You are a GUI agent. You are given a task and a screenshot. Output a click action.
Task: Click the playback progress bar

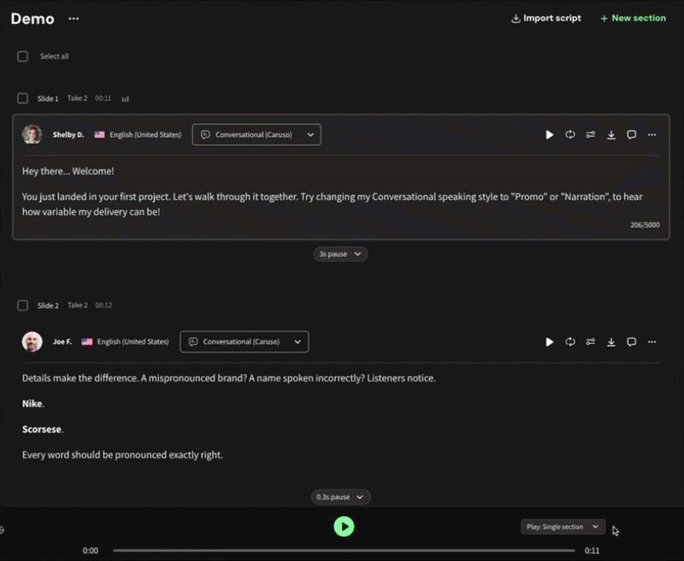point(342,551)
